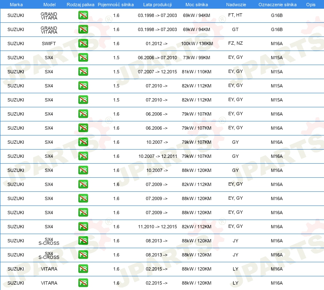Image resolution: width=324 pixels, height=290 pixels.
Task: Click the '100kW / 136KM' power cell
Action: [x=197, y=43]
